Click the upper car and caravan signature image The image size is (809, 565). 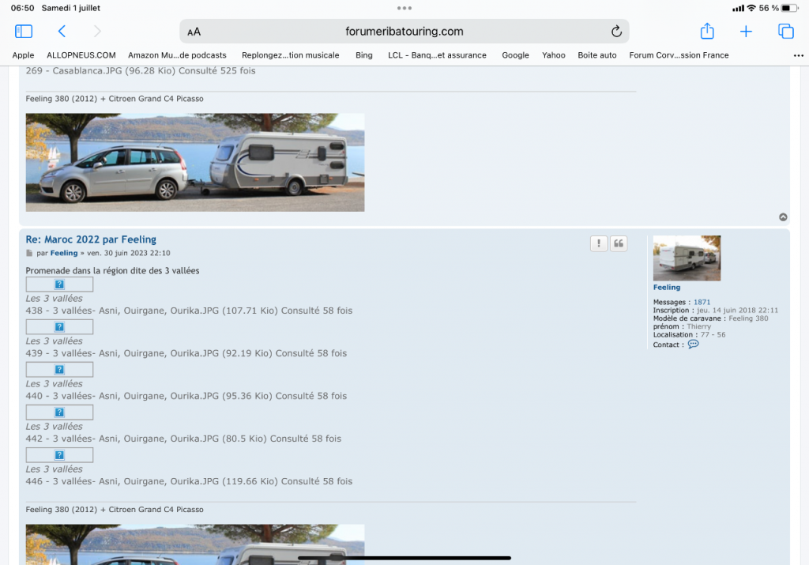pos(195,163)
